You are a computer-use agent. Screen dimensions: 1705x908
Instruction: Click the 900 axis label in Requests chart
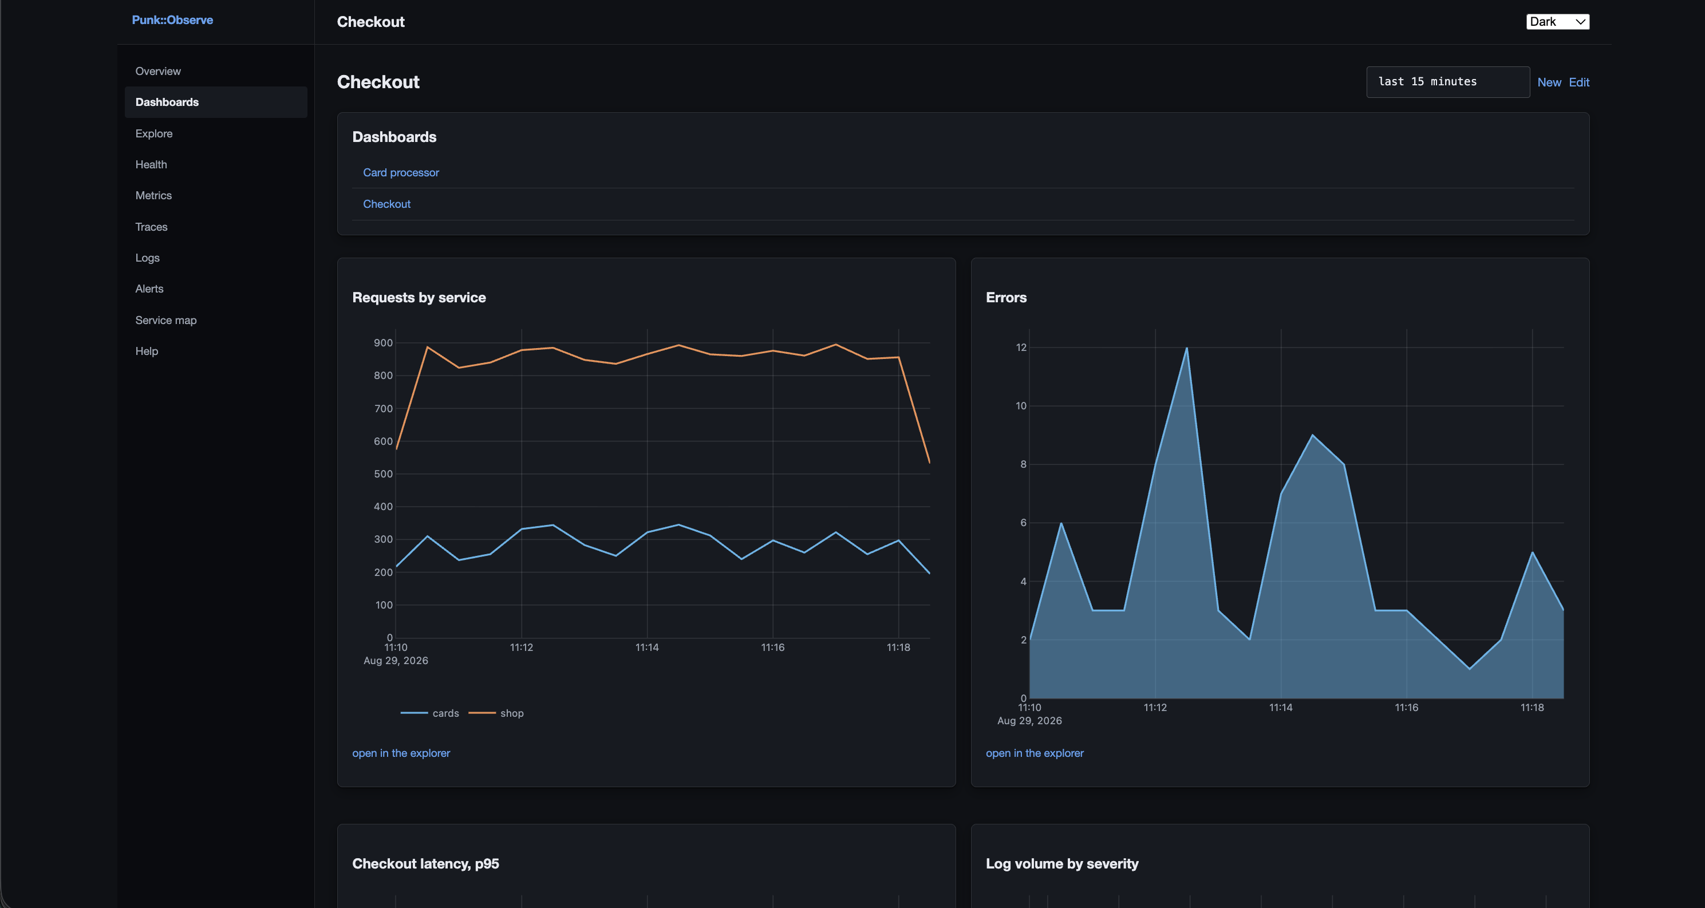click(x=383, y=343)
